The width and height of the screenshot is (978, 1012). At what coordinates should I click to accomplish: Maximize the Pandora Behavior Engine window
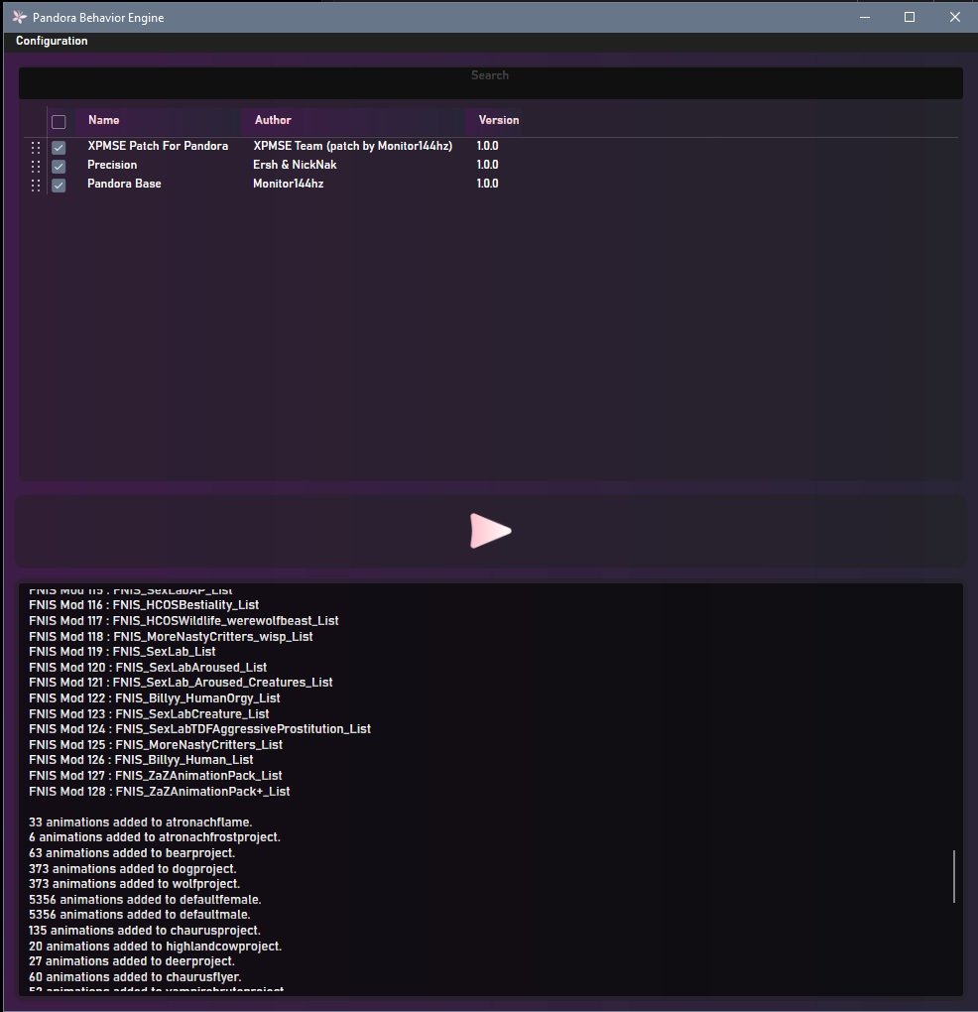(x=910, y=18)
